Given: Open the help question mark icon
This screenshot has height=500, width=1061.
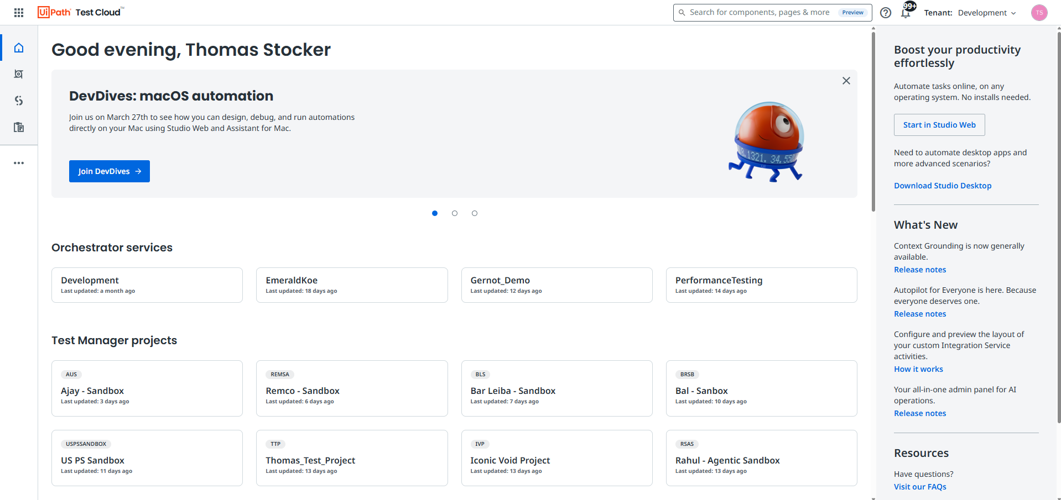Looking at the screenshot, I should tap(886, 13).
